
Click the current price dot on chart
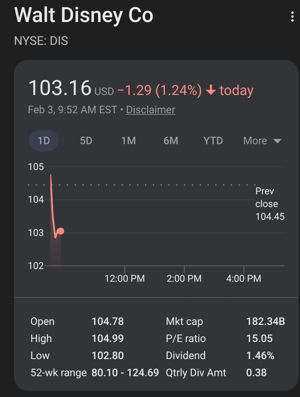pyautogui.click(x=61, y=231)
